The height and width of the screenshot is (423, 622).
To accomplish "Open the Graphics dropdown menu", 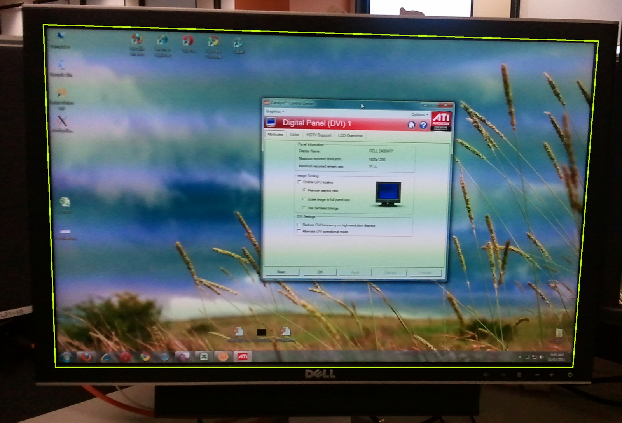I will [x=275, y=112].
